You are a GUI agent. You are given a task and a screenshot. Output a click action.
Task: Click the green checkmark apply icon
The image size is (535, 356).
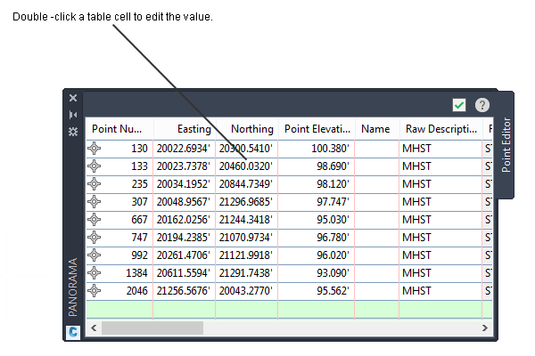459,105
